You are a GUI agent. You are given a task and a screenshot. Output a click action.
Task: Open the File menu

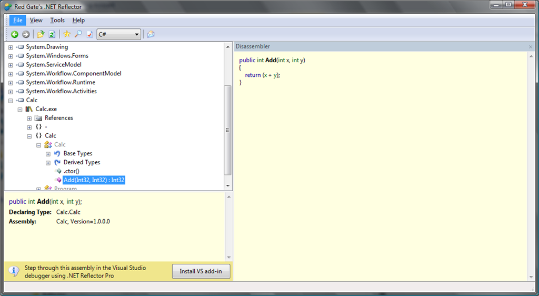(17, 21)
